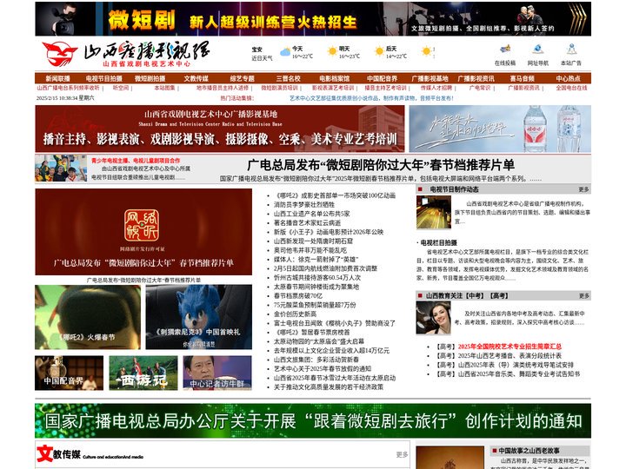This screenshot has height=469, width=626.
Task: Click the blue 艺术中心文艺部征集 announcement link
Action: click(x=371, y=98)
